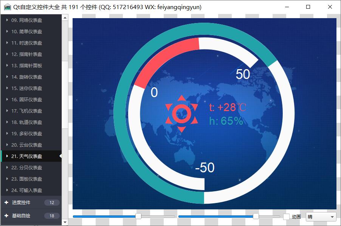Viewport: 341px width, 226px height.
Task: Expand the arrow beside 09. 网络仪表盘
Action: pyautogui.click(x=7, y=20)
